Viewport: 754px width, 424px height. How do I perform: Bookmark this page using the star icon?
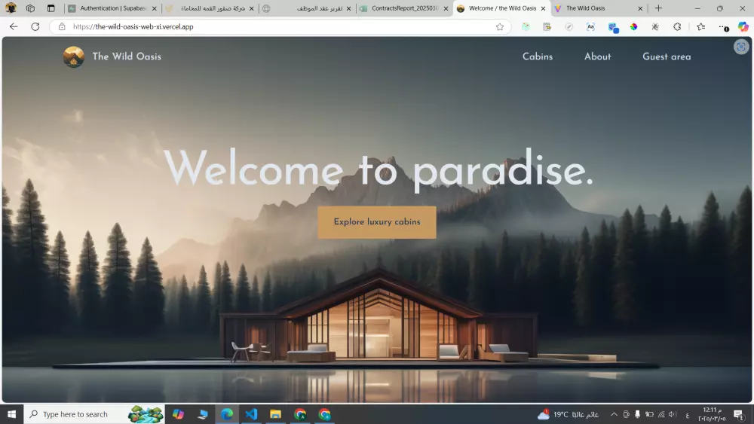[x=500, y=27]
